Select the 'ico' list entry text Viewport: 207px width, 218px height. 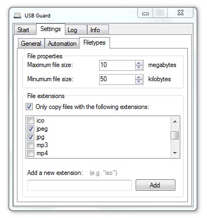pos(40,120)
